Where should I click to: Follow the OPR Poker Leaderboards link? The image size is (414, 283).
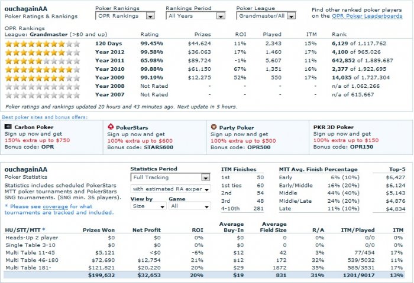pyautogui.click(x=367, y=16)
